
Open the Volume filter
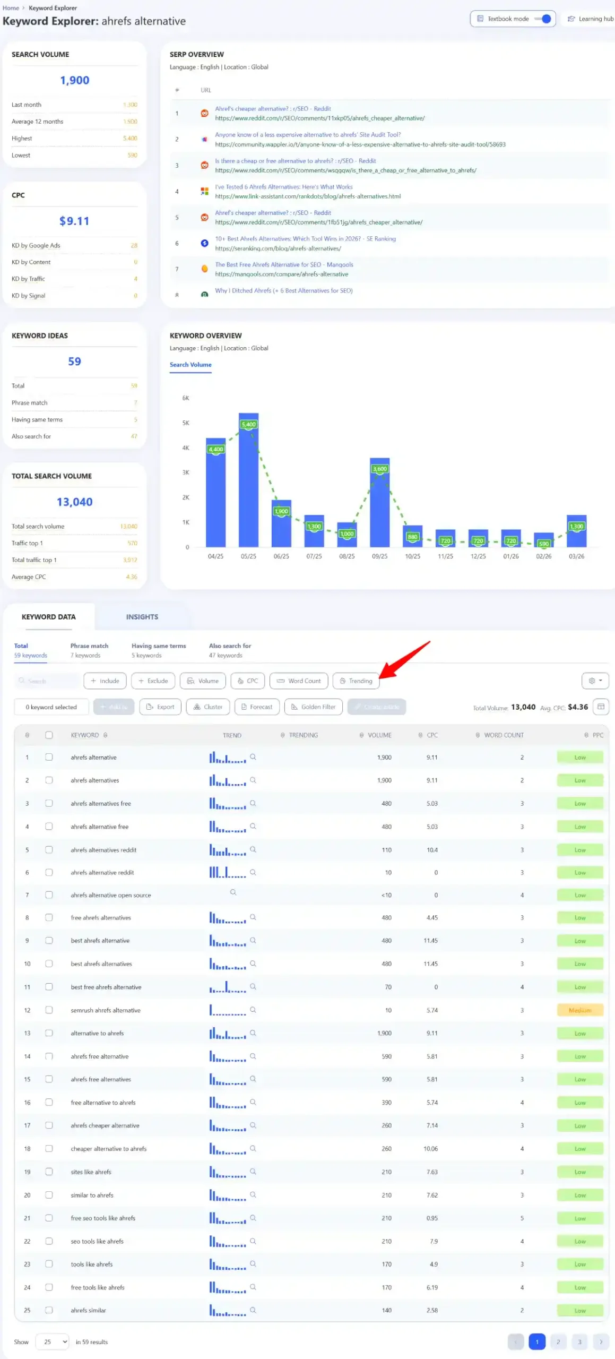[203, 681]
